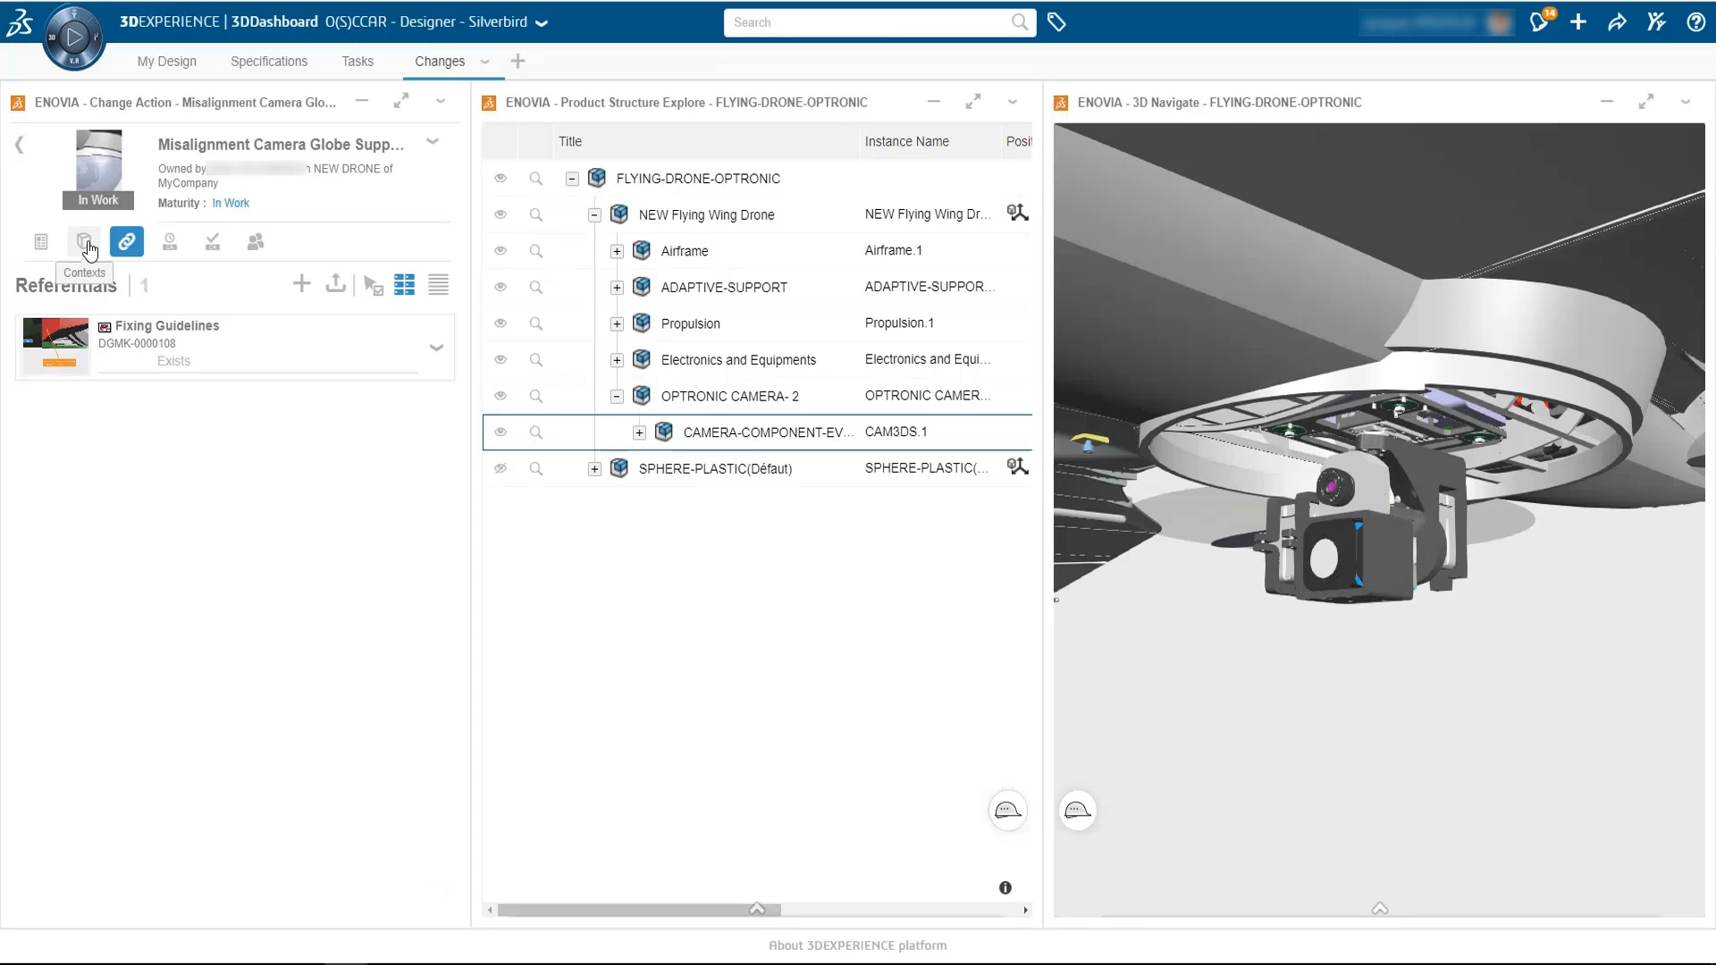The width and height of the screenshot is (1716, 965).
Task: Click the compass play icon top left
Action: (74, 37)
